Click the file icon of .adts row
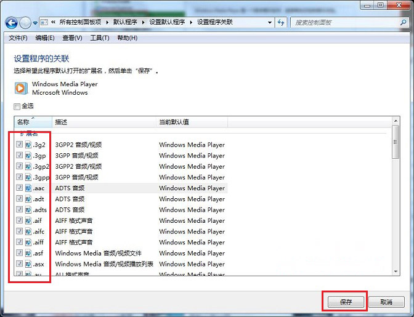The height and width of the screenshot is (317, 414). coord(28,210)
